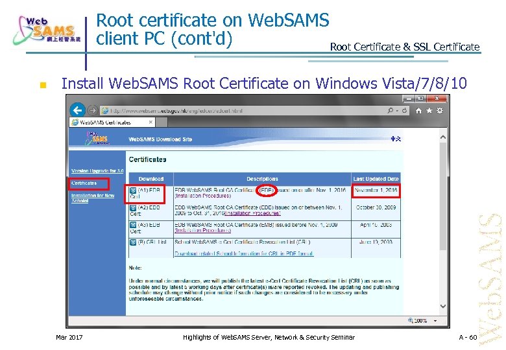Click the (A3) EDB Cert download link
The width and height of the screenshot is (506, 350).
(x=145, y=228)
